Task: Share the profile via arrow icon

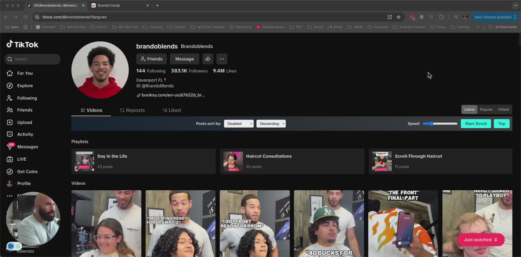Action: click(x=208, y=59)
